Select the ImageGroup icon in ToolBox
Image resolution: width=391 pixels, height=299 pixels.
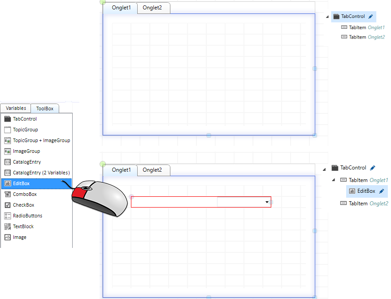8,151
